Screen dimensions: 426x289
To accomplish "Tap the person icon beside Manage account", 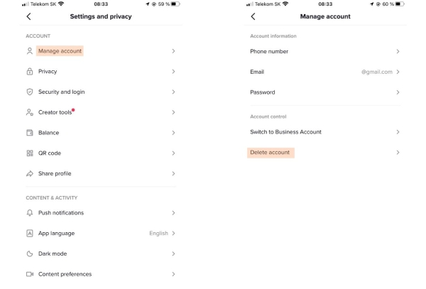I will (30, 51).
